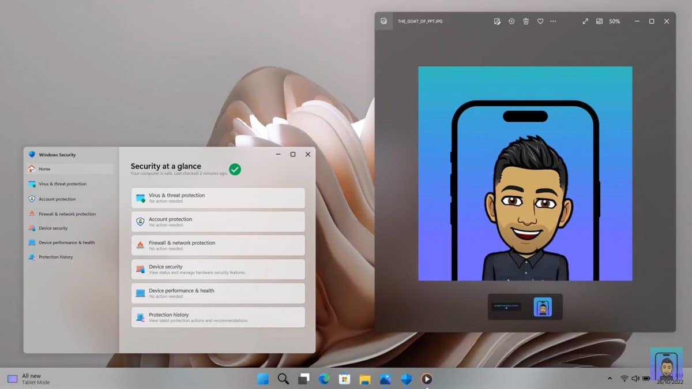
Task: Delete THE_GOAT_OF_PPT.JPG using the trash icon
Action: (525, 21)
